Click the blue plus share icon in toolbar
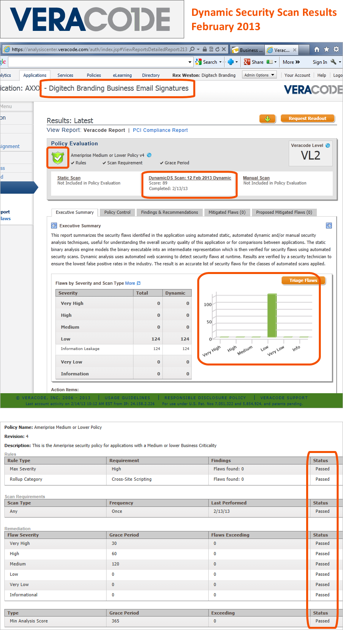The width and height of the screenshot is (343, 630). (231, 62)
